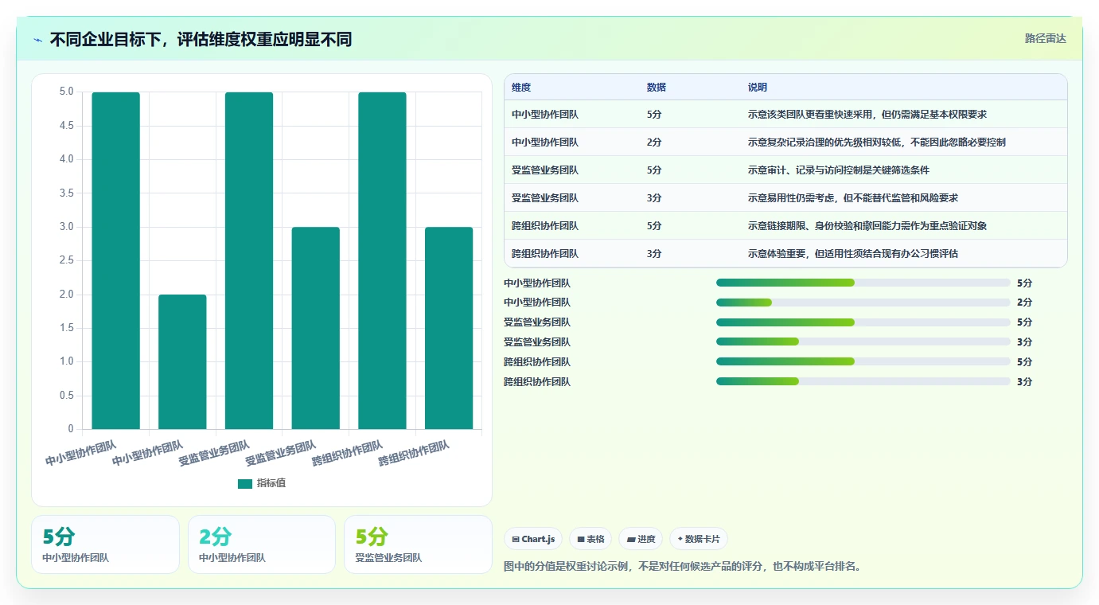Click the first 中小型协作团队 bar valued 5

coord(116,261)
